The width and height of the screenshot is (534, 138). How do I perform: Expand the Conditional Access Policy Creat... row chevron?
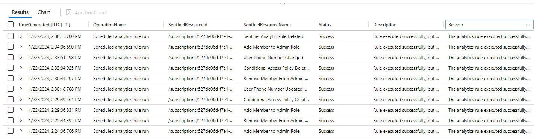click(21, 100)
